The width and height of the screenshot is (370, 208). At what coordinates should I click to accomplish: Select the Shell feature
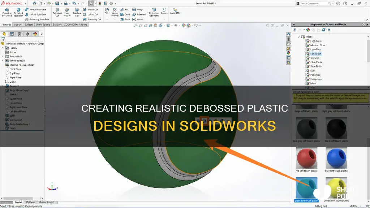125,19
